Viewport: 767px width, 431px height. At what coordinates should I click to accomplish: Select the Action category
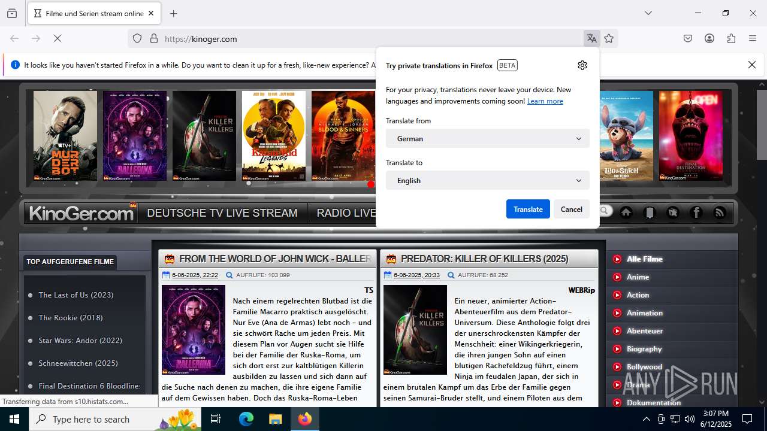[638, 295]
